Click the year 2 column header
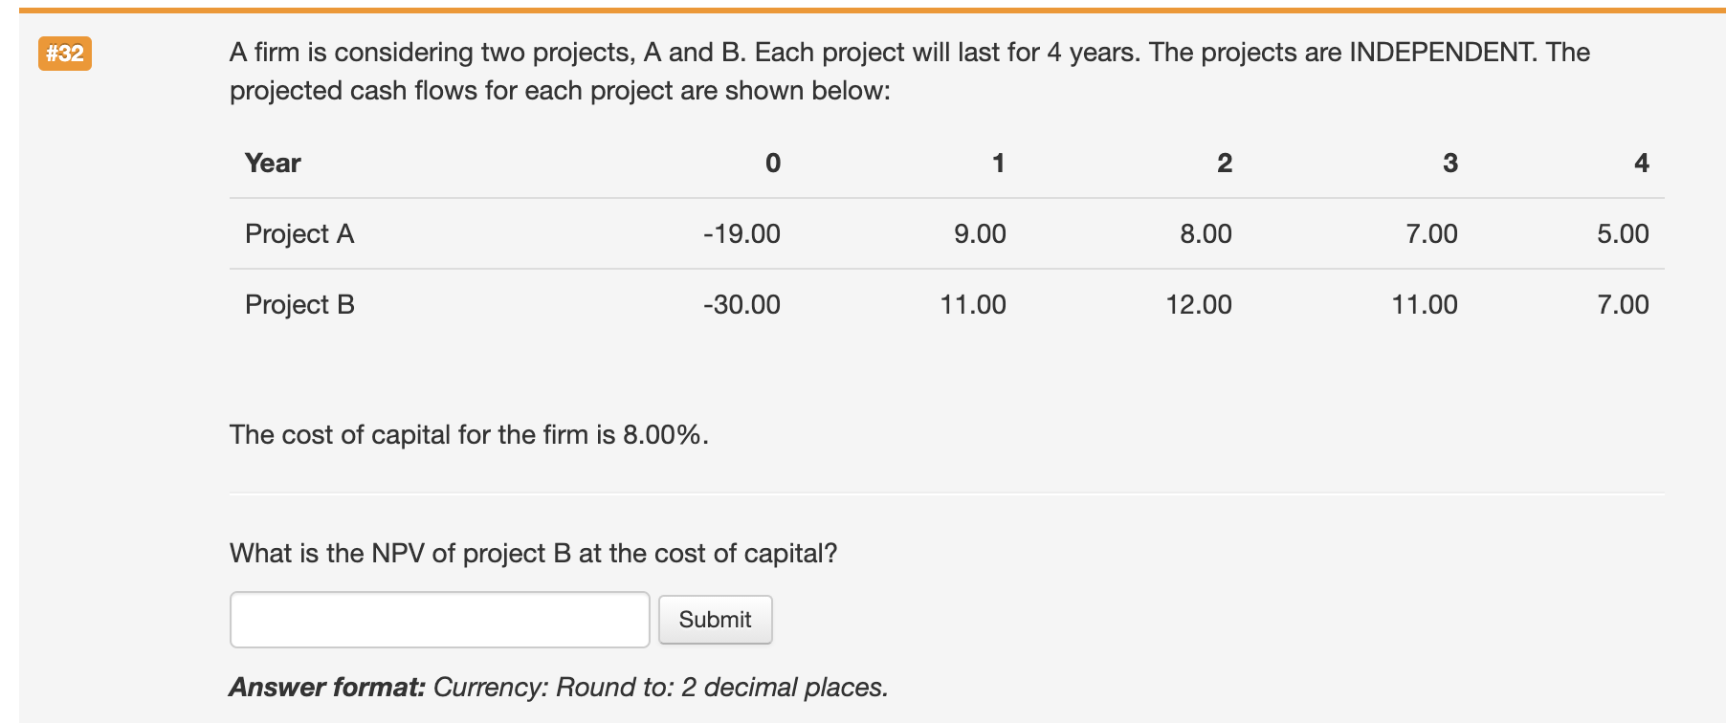This screenshot has height=723, width=1726. (x=1225, y=163)
